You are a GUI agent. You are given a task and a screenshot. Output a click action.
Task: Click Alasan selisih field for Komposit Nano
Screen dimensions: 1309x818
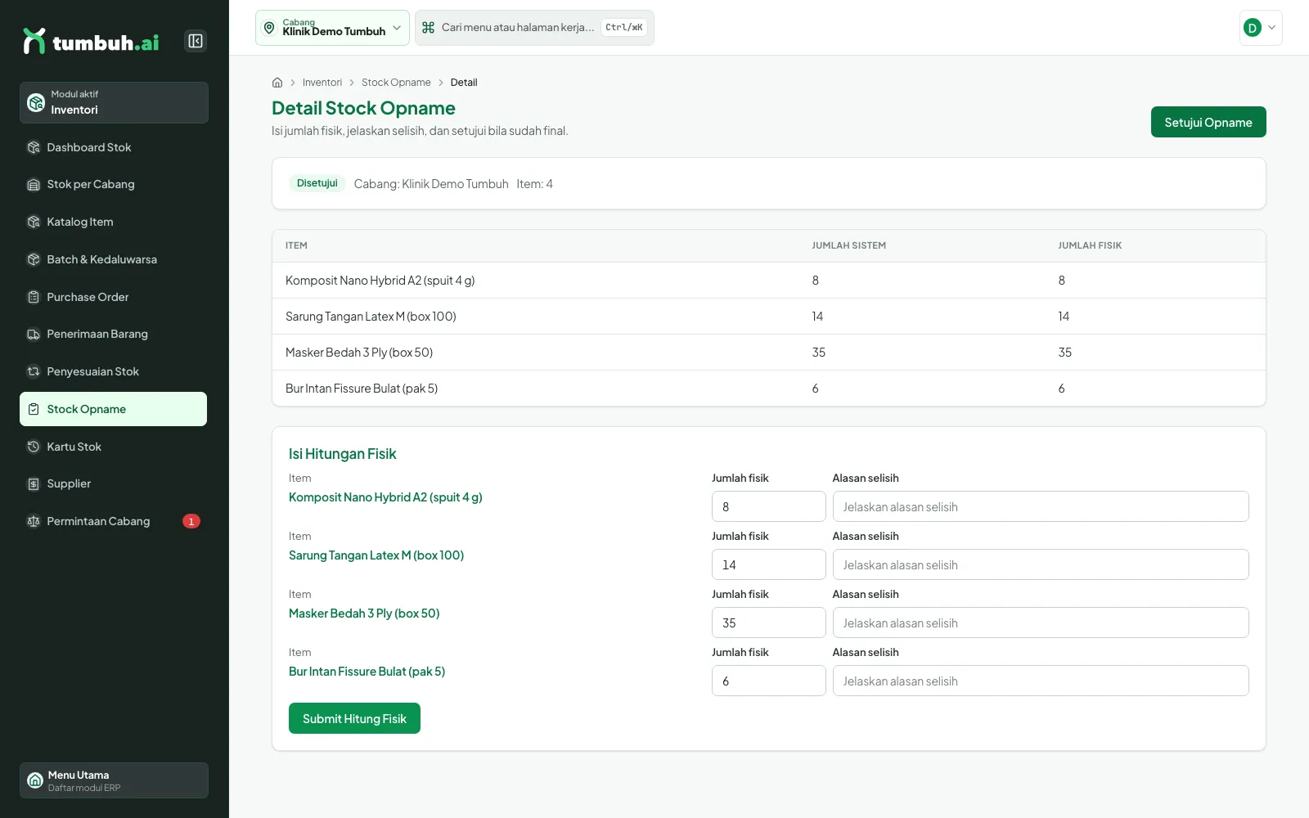click(x=1041, y=506)
